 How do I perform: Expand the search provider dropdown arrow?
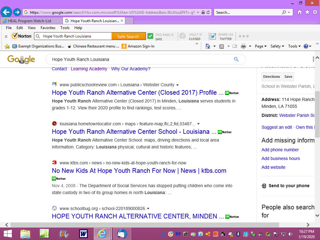click(289, 12)
